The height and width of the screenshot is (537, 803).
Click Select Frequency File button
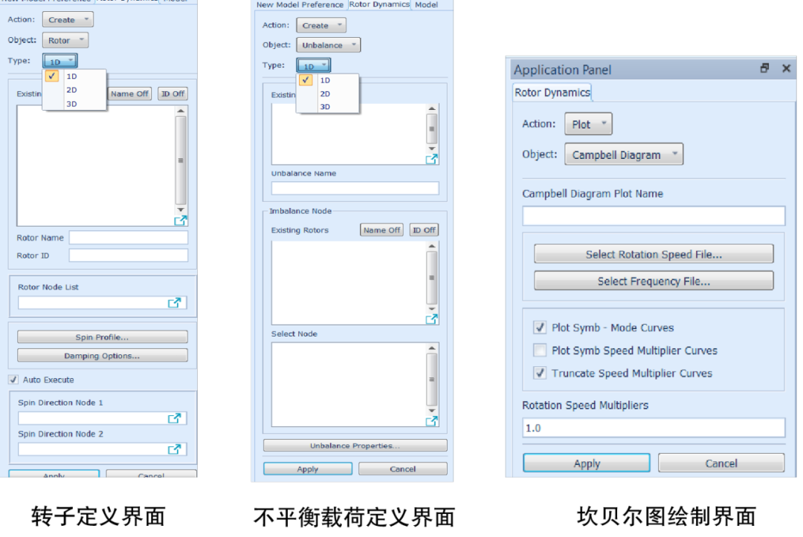[x=654, y=281]
